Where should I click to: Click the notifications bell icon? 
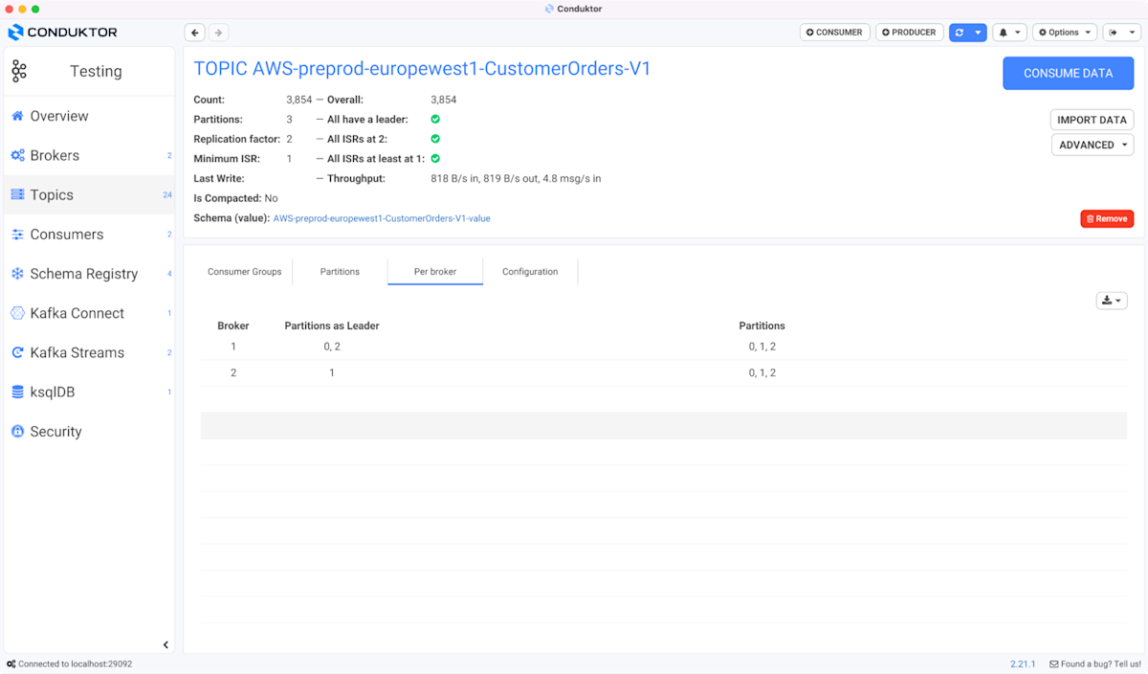click(x=1004, y=33)
